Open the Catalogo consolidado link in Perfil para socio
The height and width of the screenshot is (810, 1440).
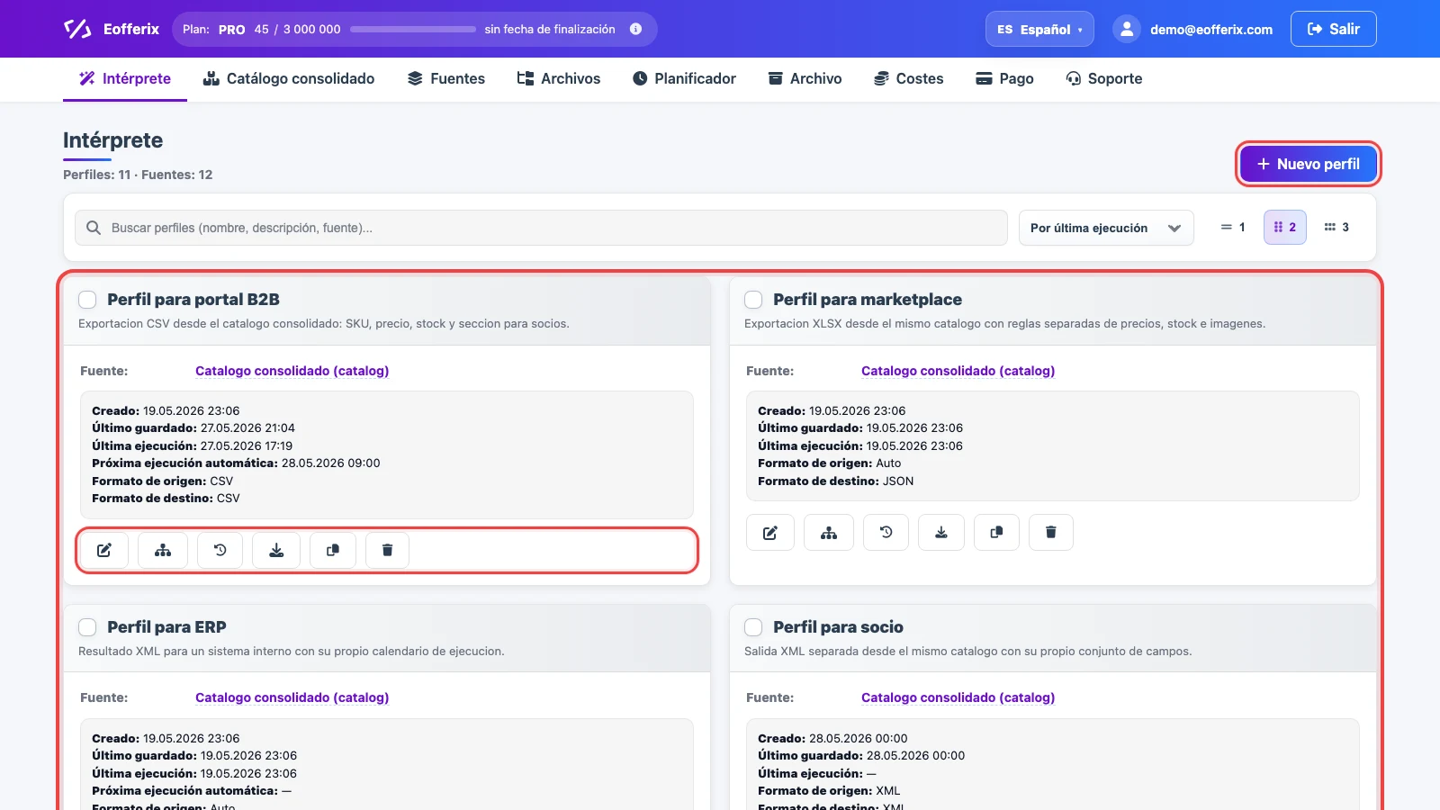coord(958,697)
